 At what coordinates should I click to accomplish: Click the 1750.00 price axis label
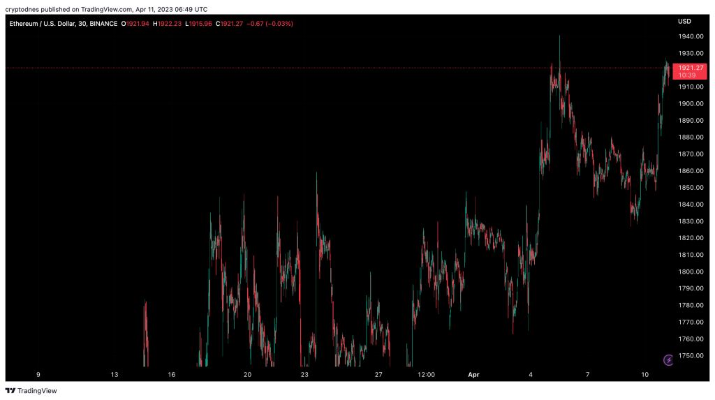coord(689,355)
